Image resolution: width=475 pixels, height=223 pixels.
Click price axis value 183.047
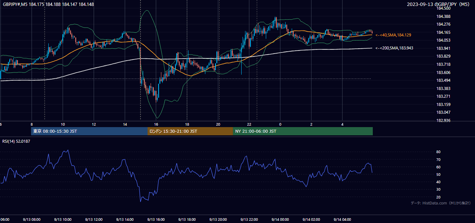pyautogui.click(x=443, y=112)
